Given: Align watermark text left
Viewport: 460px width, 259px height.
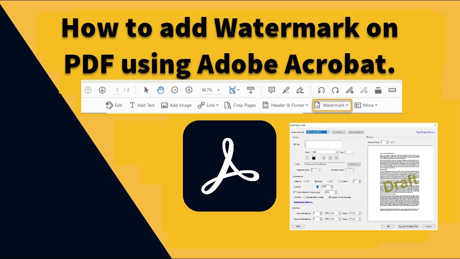Looking at the screenshot, I should 324,158.
